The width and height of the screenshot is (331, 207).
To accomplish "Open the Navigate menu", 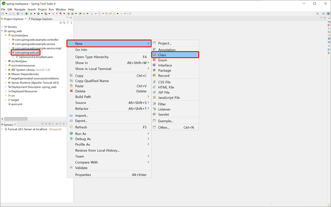I will click(20, 9).
